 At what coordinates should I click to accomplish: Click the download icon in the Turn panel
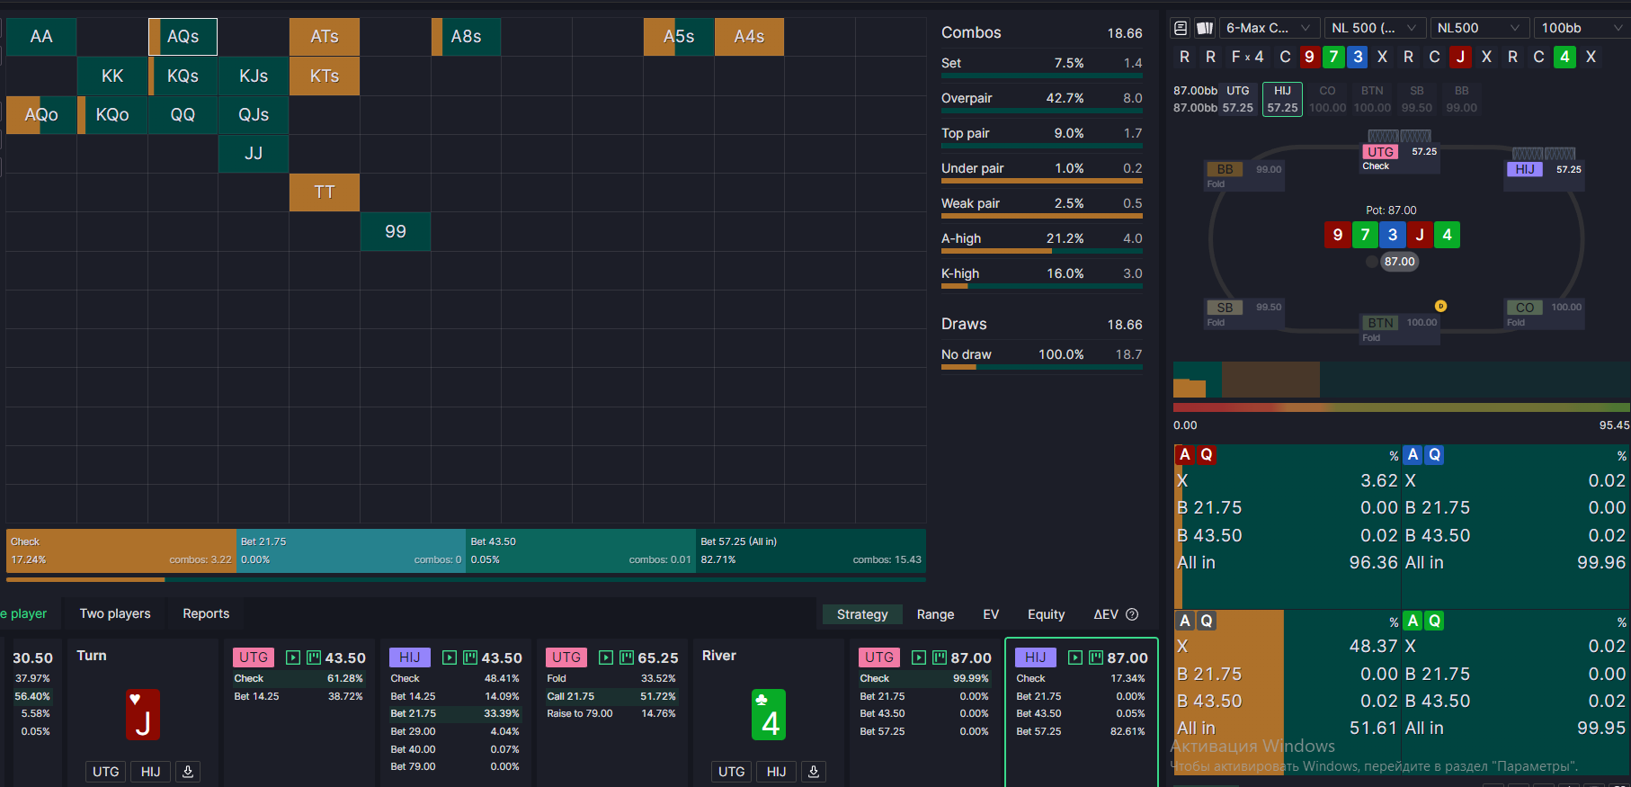coord(188,771)
